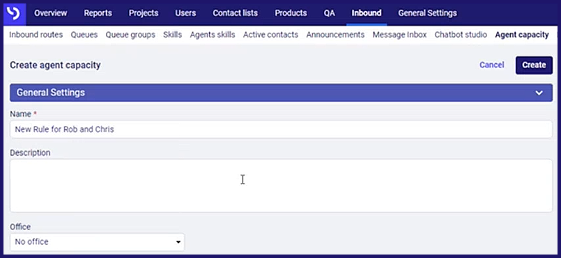Cancel creating agent capacity
Screen dimensions: 561x258
coord(491,65)
